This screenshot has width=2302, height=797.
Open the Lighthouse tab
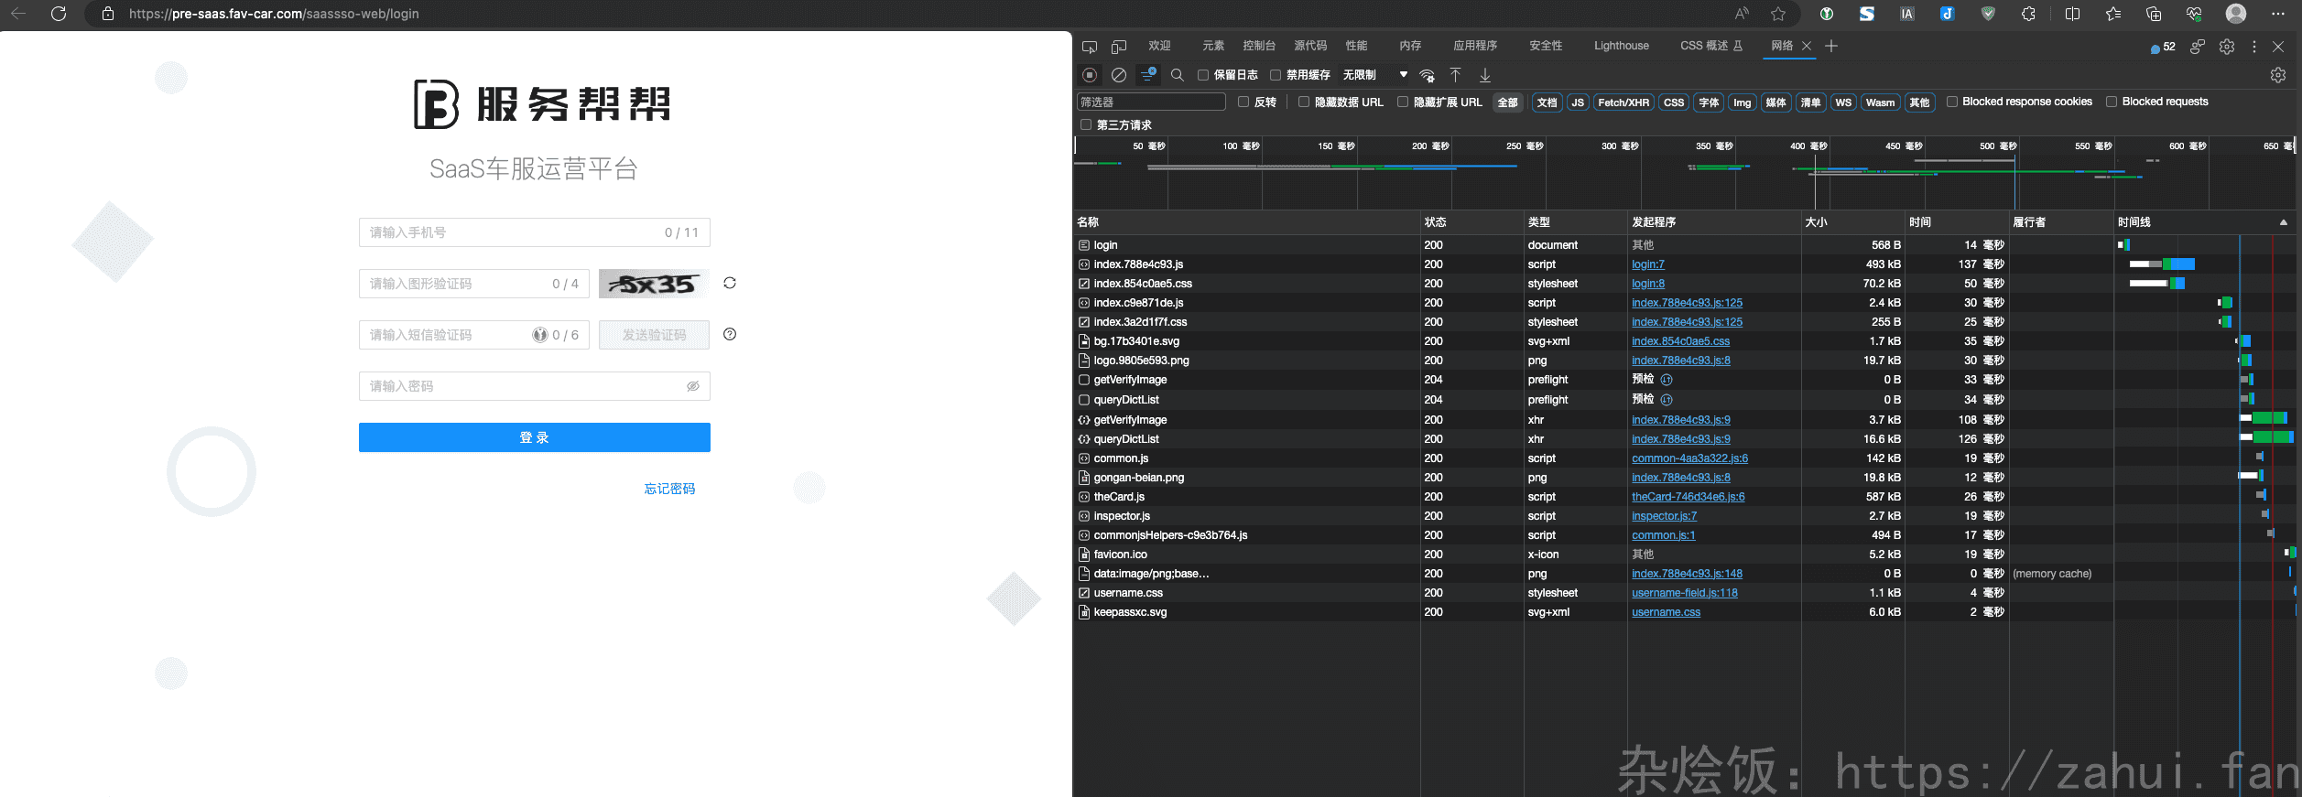pyautogui.click(x=1621, y=46)
